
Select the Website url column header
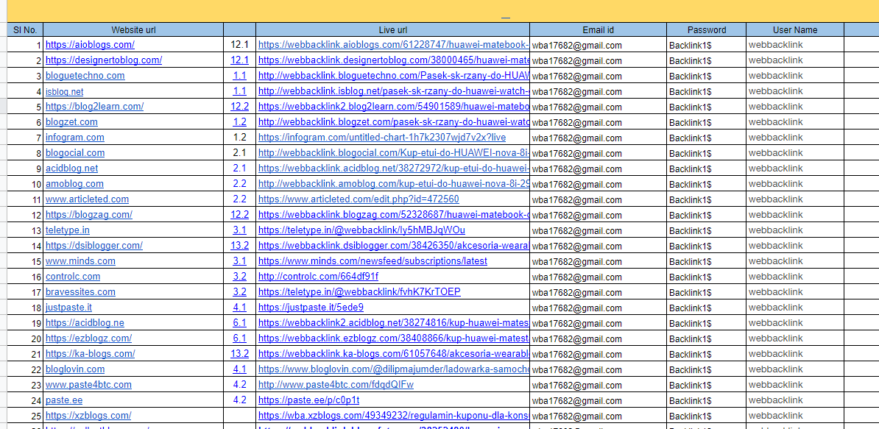(x=133, y=29)
